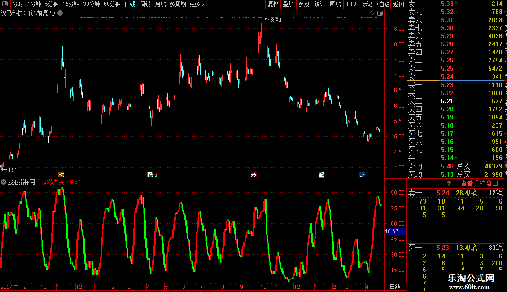
Task: Open the 统计 statistics tool
Action: [319, 4]
